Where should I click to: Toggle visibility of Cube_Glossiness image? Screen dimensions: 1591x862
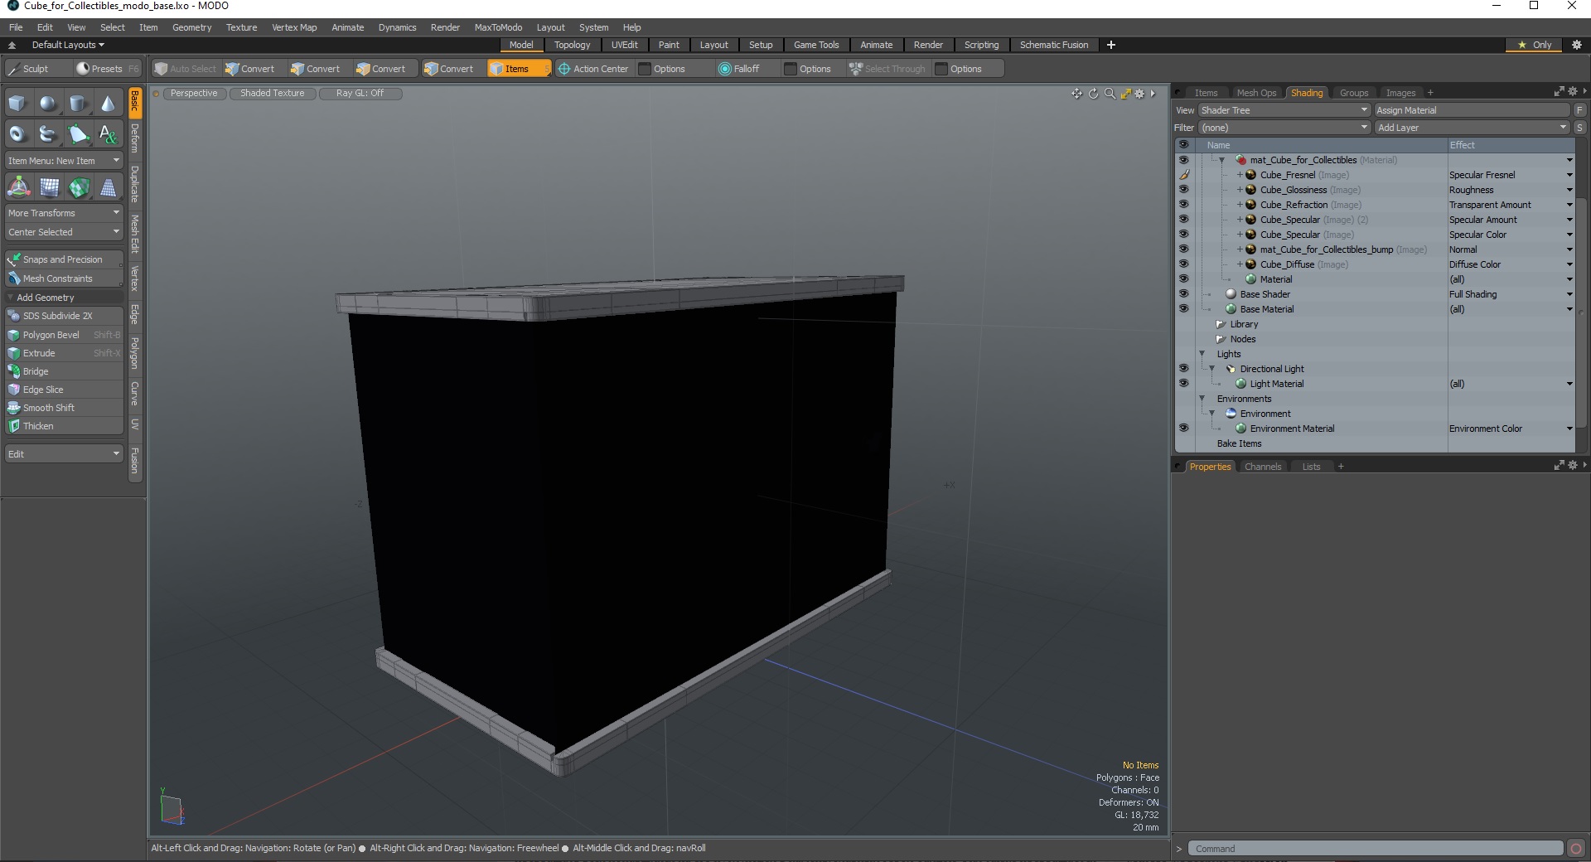coord(1183,190)
